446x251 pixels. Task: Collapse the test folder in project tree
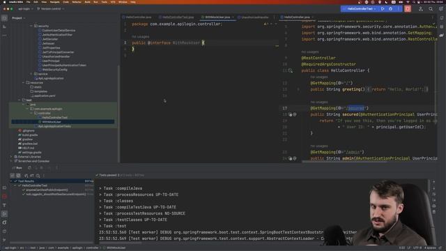[x=20, y=100]
